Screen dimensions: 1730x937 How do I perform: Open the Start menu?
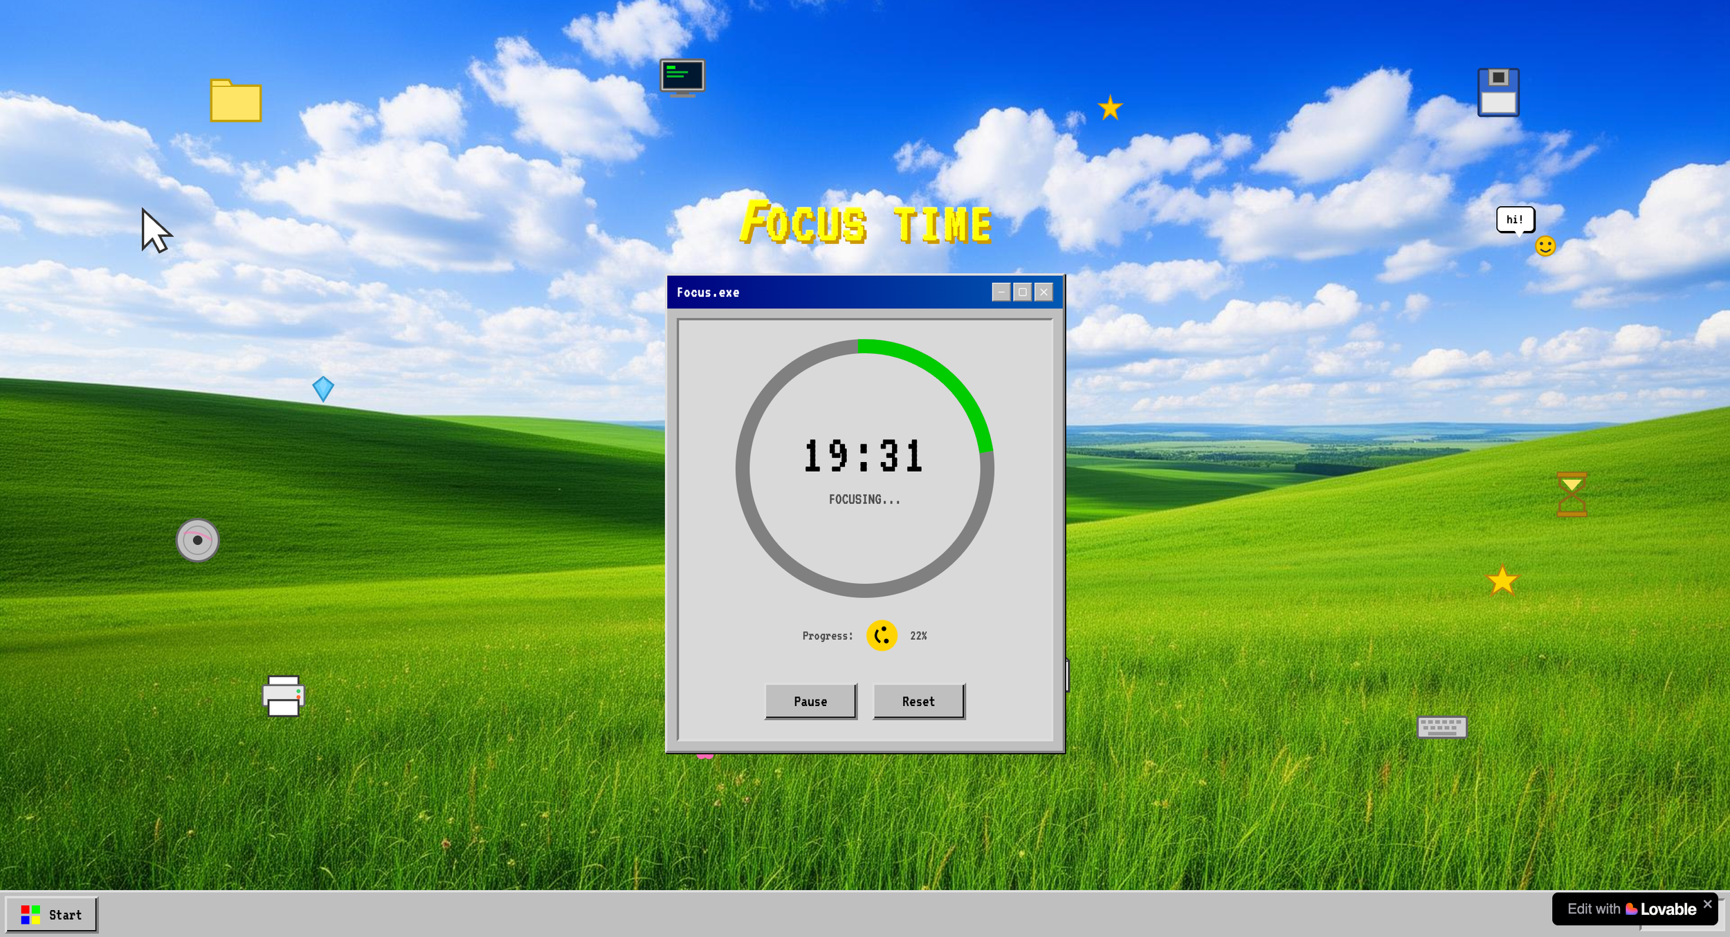51,914
